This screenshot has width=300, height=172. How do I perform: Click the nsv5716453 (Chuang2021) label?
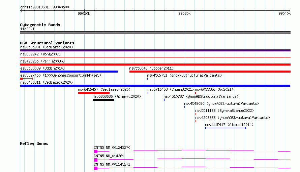171,89
